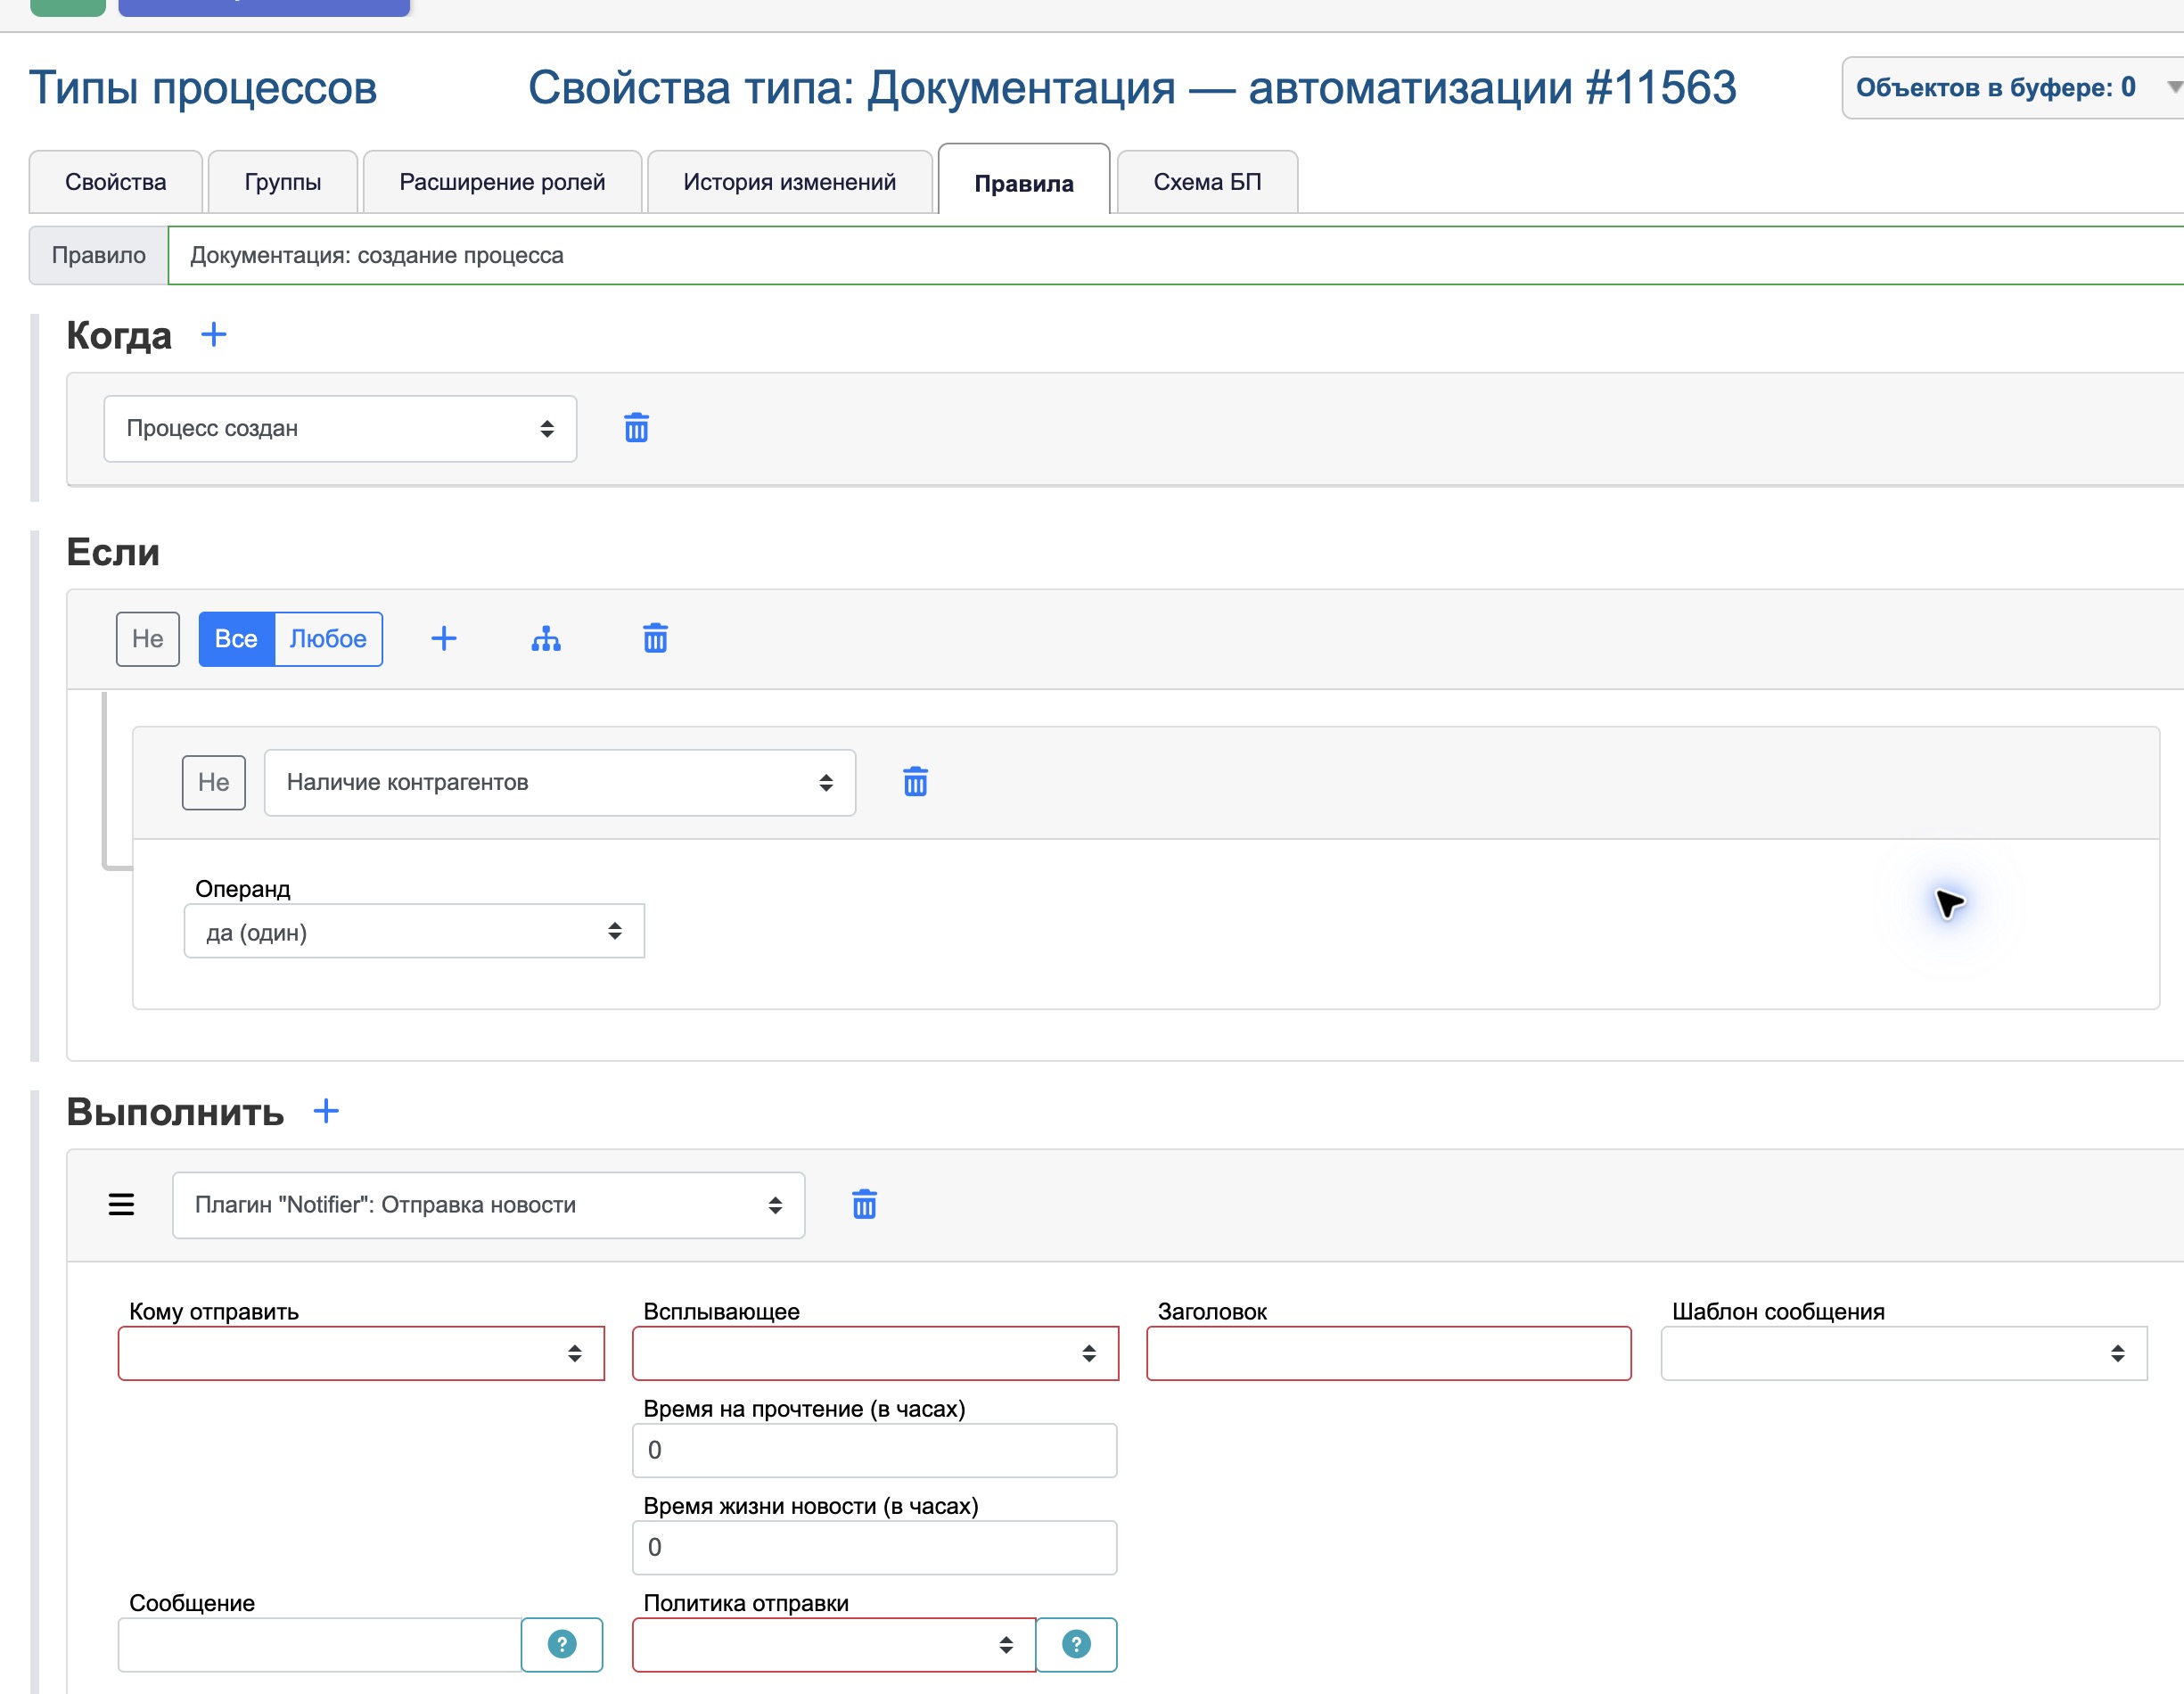Switch to the Расширение ролей tab
The height and width of the screenshot is (1694, 2184).
point(502,182)
